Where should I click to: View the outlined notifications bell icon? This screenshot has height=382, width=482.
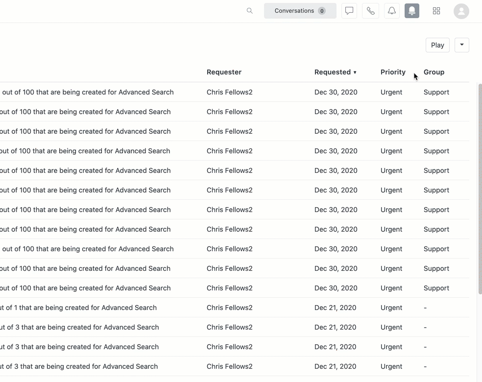click(391, 10)
